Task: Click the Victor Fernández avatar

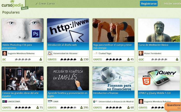Action: (x=141, y=53)
